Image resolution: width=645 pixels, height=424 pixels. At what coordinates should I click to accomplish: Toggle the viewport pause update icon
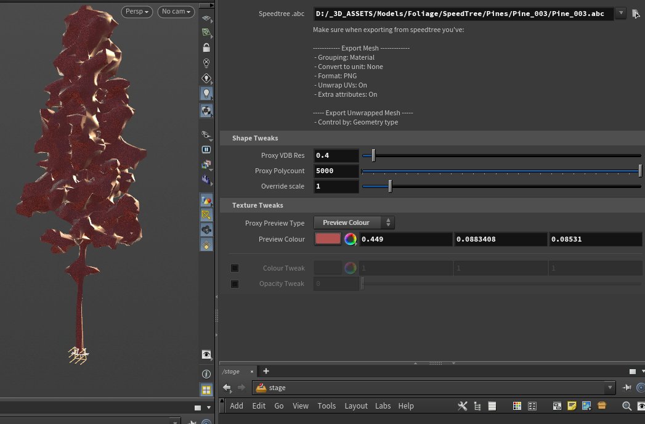(206, 149)
